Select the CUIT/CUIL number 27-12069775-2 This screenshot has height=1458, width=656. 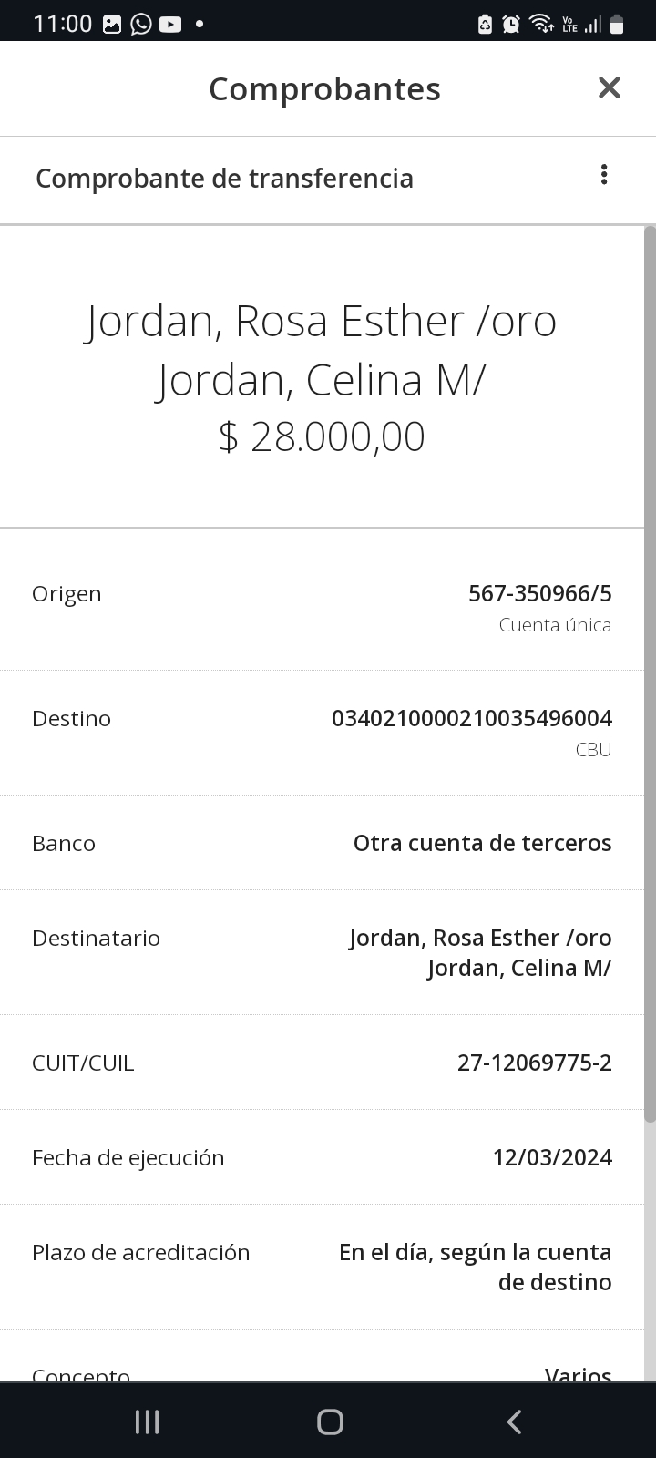[534, 1063]
